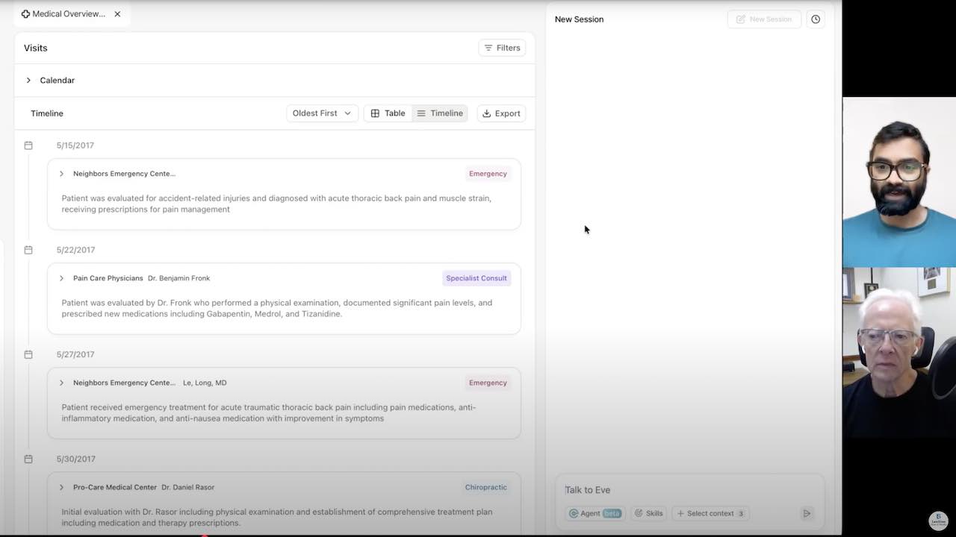The height and width of the screenshot is (537, 956).
Task: Toggle the Agent beta mode
Action: pos(595,513)
